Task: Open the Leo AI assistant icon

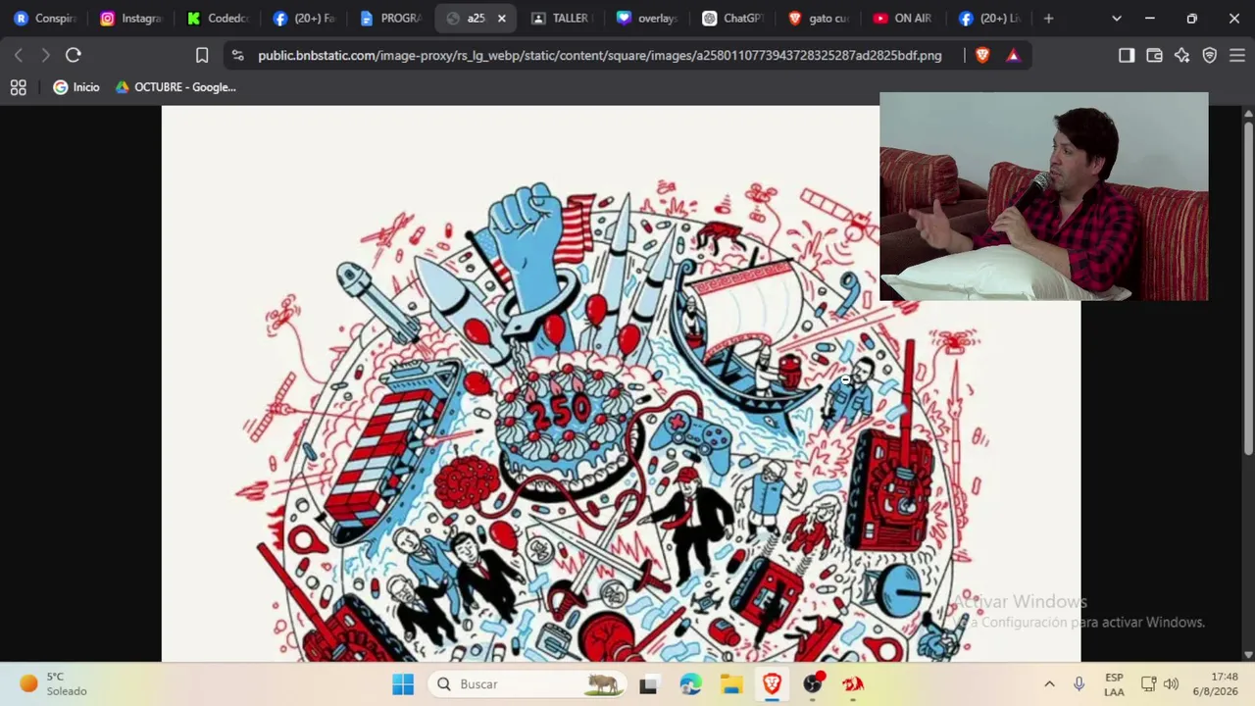Action: point(1181,55)
